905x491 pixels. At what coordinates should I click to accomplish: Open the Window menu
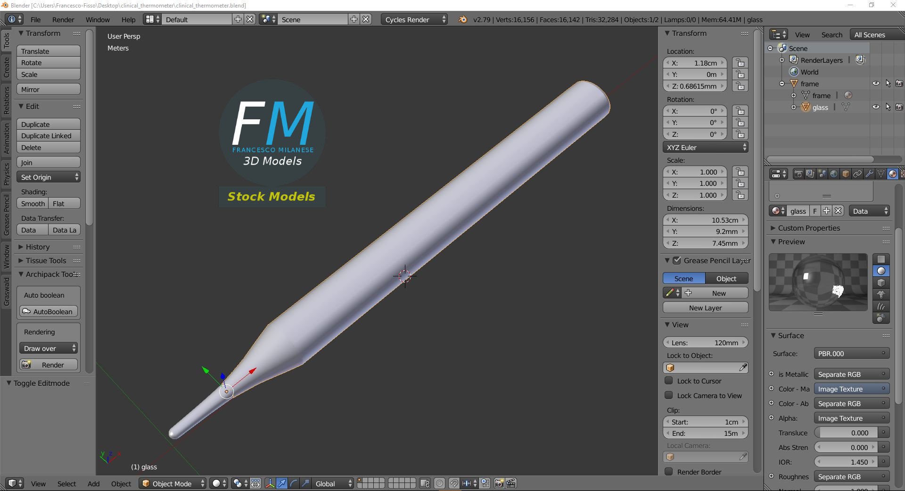98,19
